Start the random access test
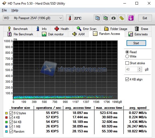The image size is (155, 138). coord(136,43)
